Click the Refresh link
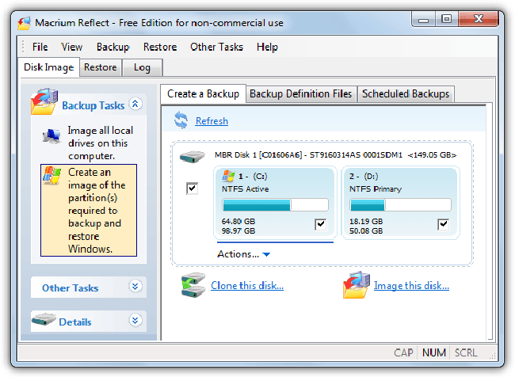Image resolution: width=515 pixels, height=377 pixels. pyautogui.click(x=212, y=121)
